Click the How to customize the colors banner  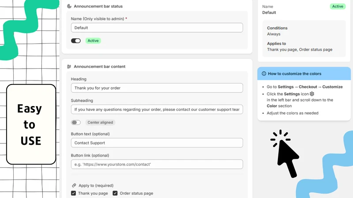304,73
